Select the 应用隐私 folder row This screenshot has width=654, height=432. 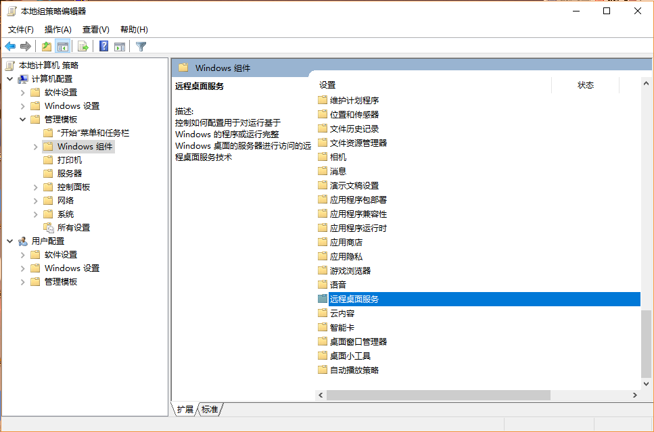click(478, 256)
